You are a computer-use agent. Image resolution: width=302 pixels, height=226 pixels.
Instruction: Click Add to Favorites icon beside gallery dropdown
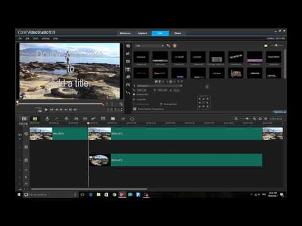pos(168,46)
